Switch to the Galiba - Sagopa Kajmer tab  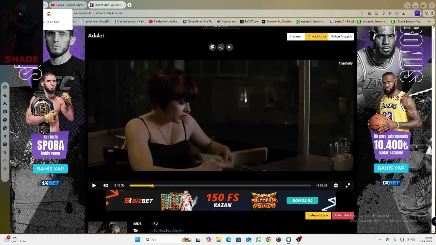click(x=68, y=5)
